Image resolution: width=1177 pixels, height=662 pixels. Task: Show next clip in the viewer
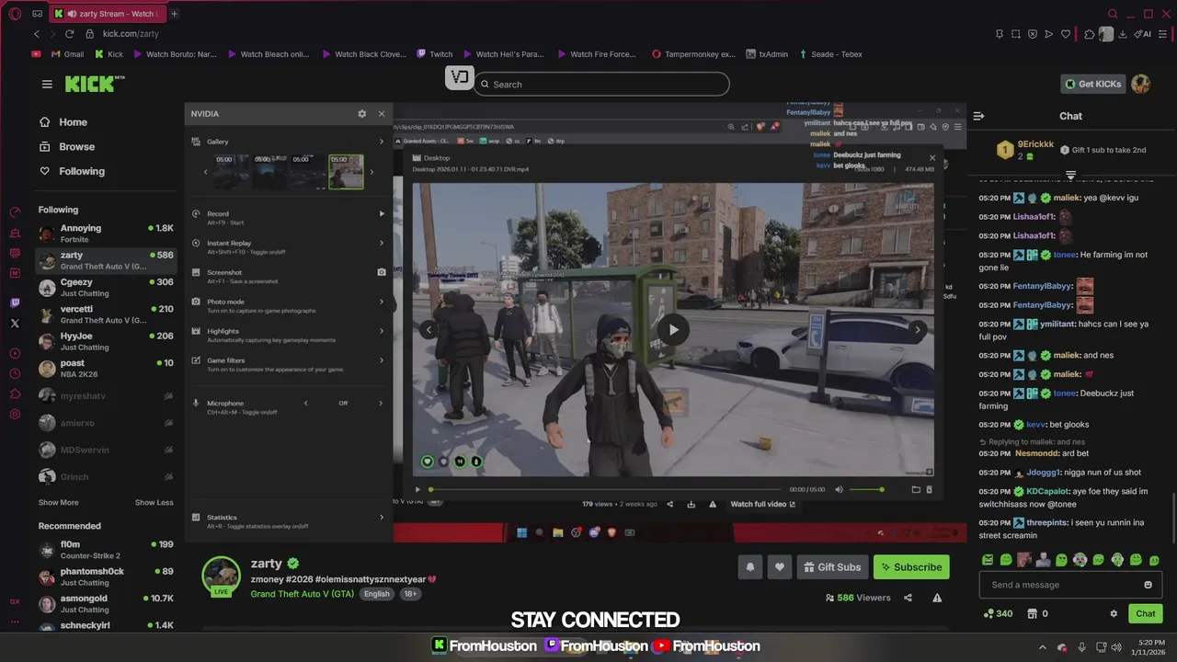point(917,329)
